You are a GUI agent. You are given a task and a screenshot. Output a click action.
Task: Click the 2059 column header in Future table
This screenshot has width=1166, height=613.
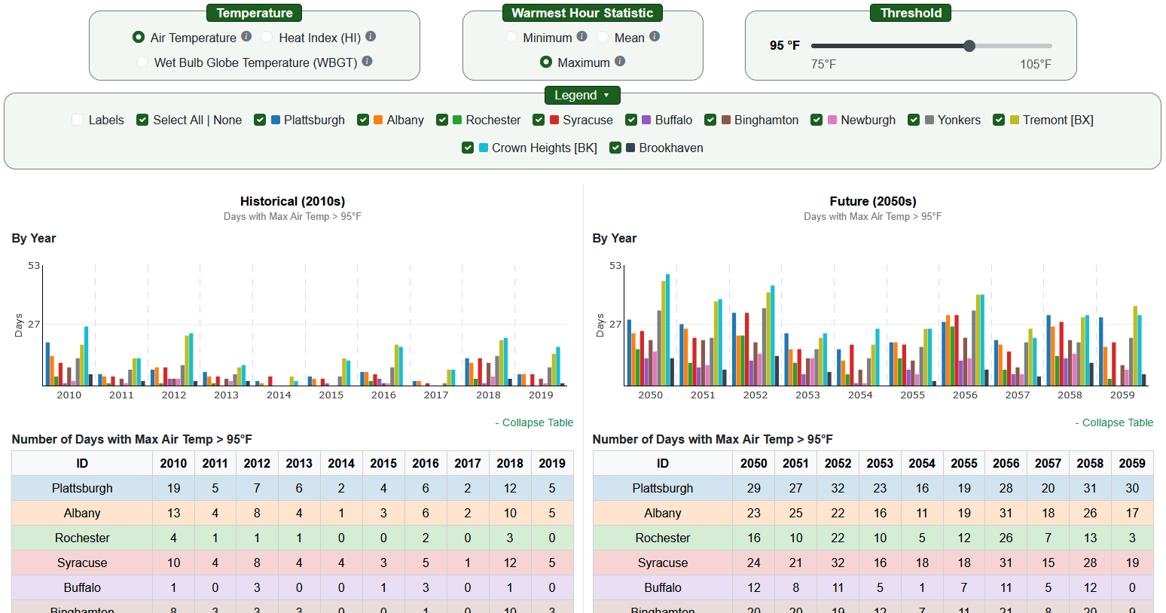[x=1132, y=463]
